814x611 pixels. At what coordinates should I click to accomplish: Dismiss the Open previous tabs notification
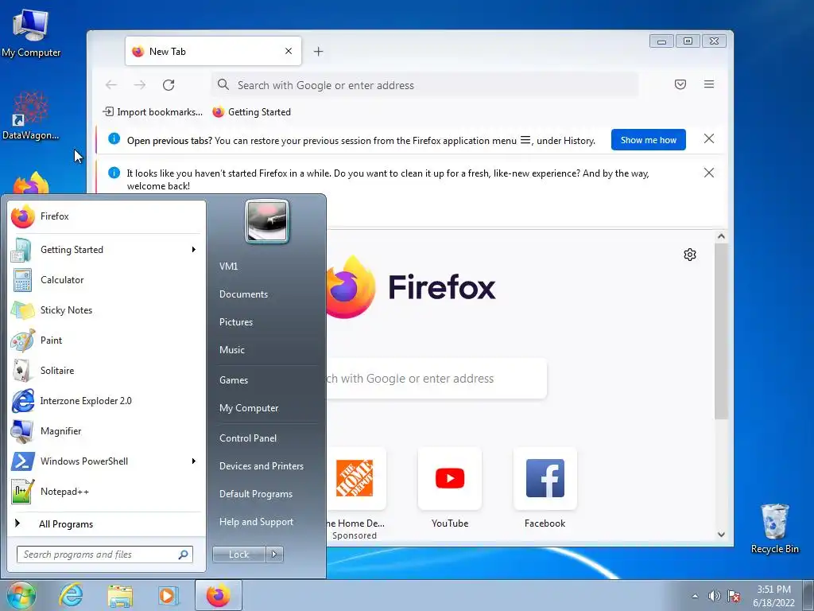click(x=708, y=138)
